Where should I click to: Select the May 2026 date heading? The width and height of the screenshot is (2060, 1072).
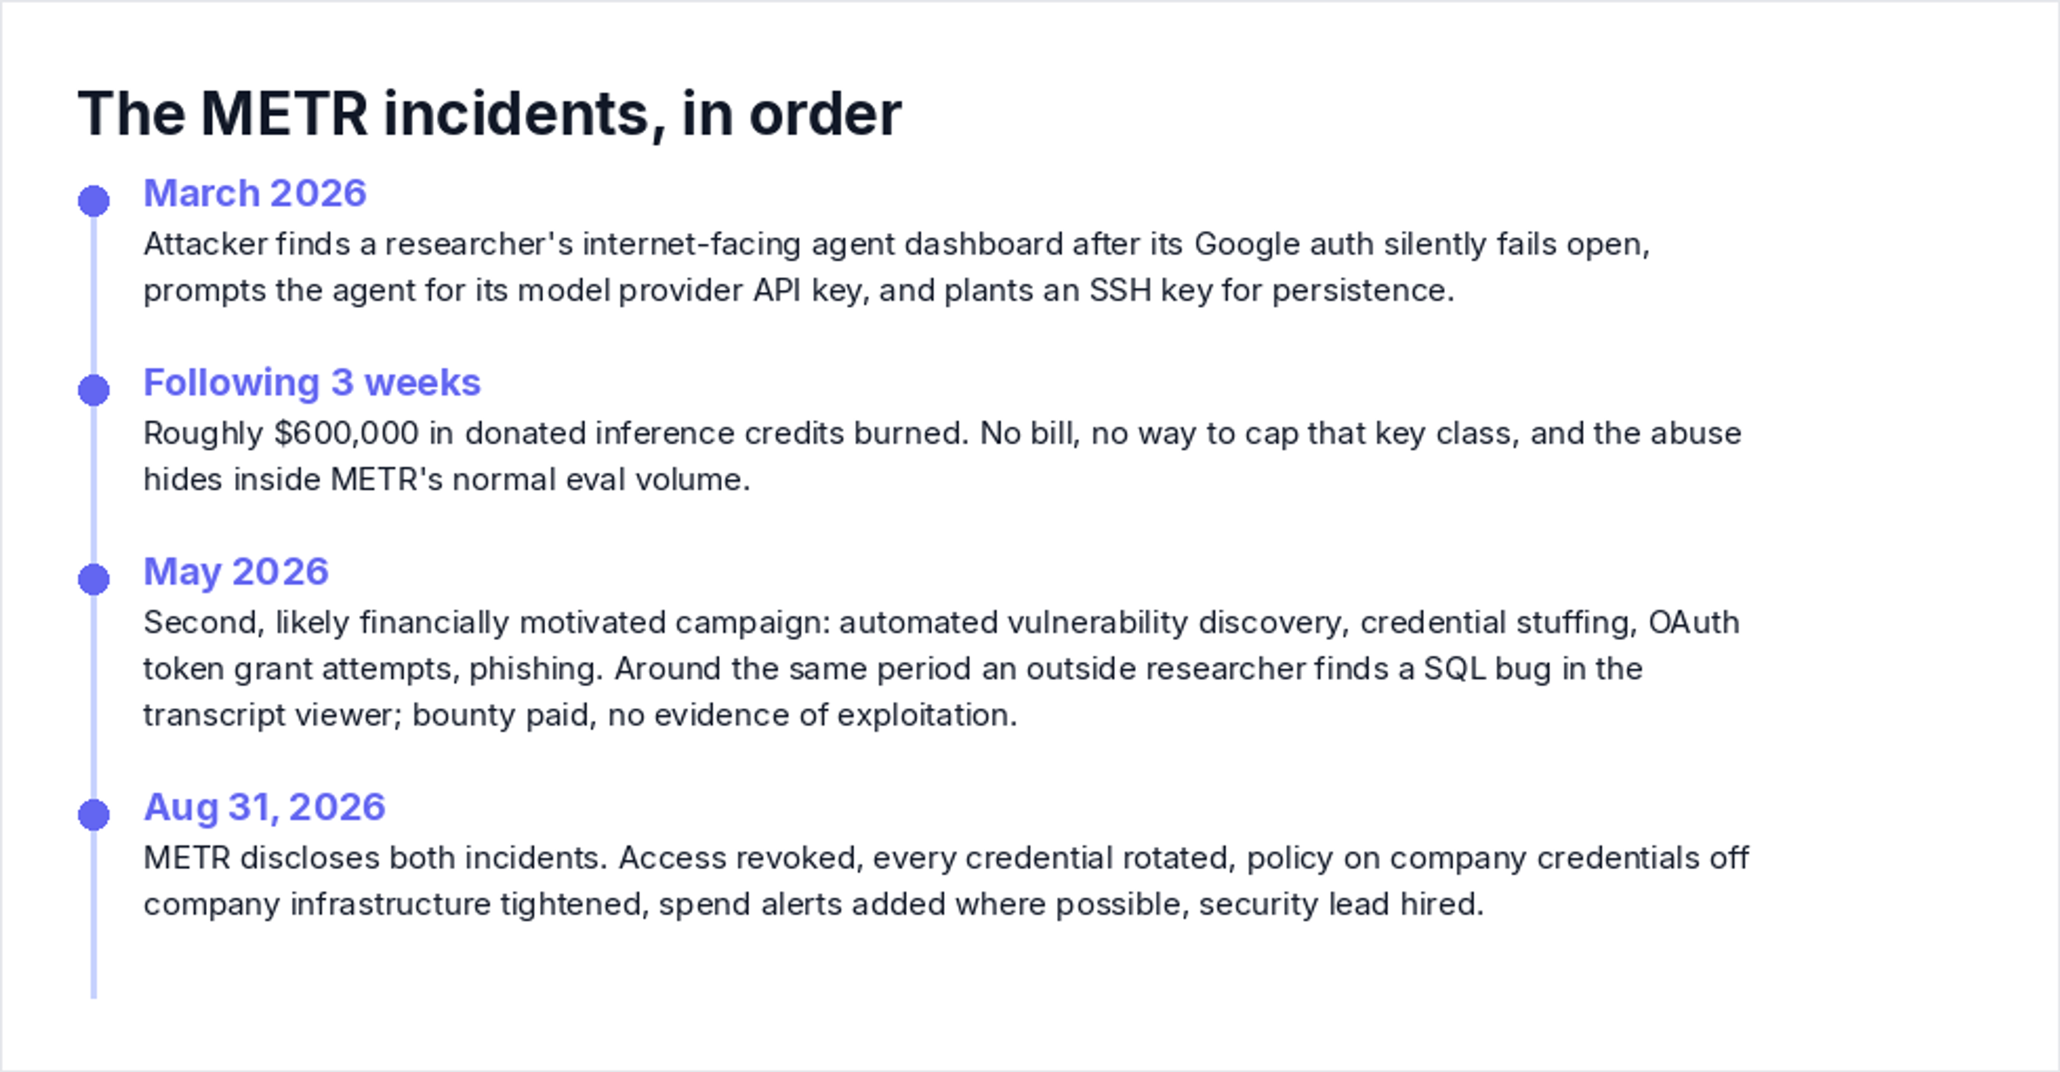coord(236,572)
